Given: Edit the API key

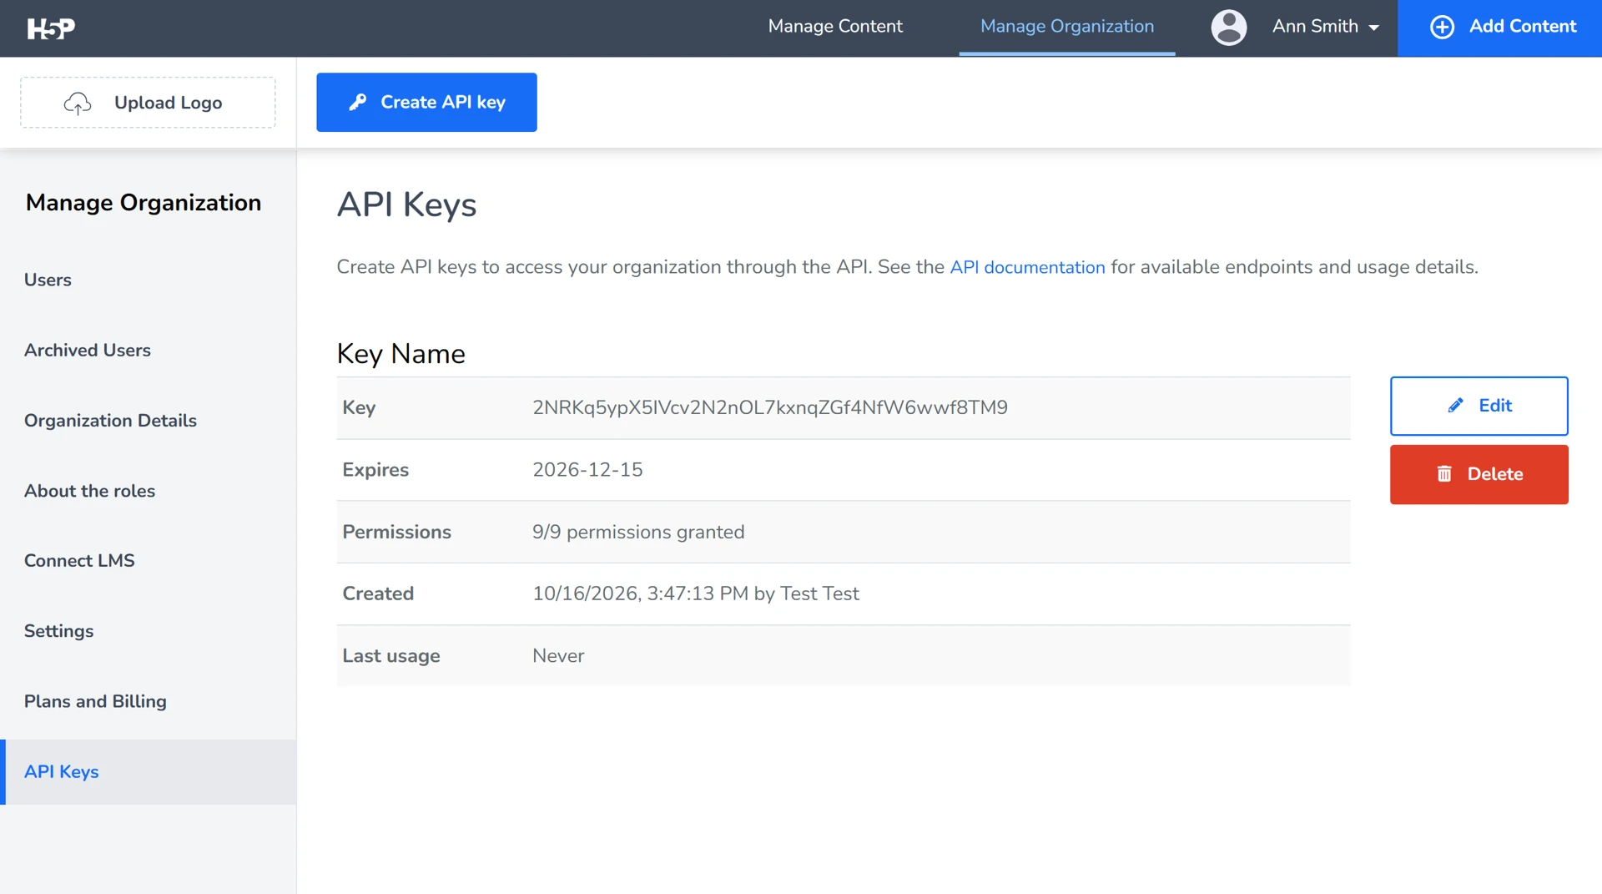Looking at the screenshot, I should [x=1479, y=406].
